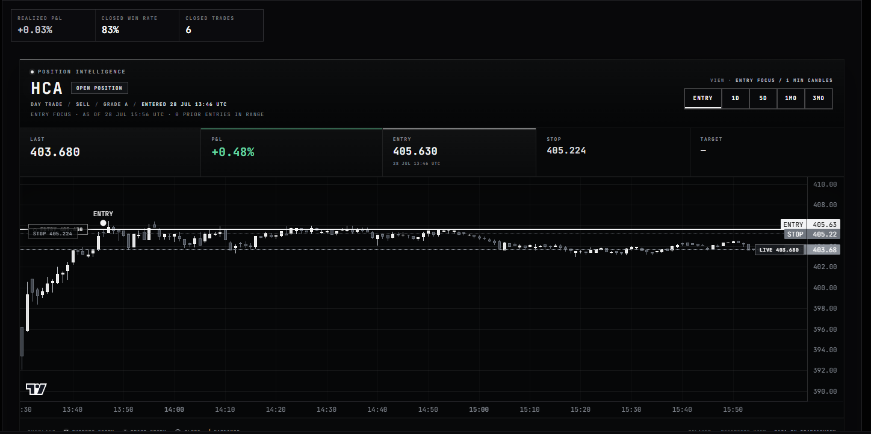The image size is (871, 434).
Task: Select the Last price value 403.680
Action: click(x=55, y=152)
